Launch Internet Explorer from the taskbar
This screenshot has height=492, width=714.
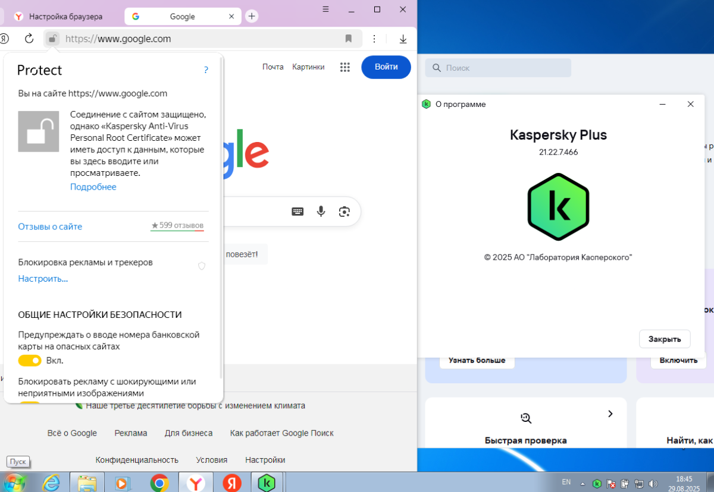(52, 482)
